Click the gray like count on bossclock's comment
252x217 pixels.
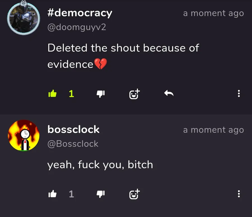click(x=71, y=194)
